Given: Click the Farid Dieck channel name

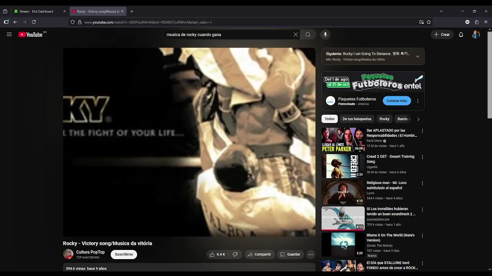Looking at the screenshot, I should pyautogui.click(x=374, y=141).
